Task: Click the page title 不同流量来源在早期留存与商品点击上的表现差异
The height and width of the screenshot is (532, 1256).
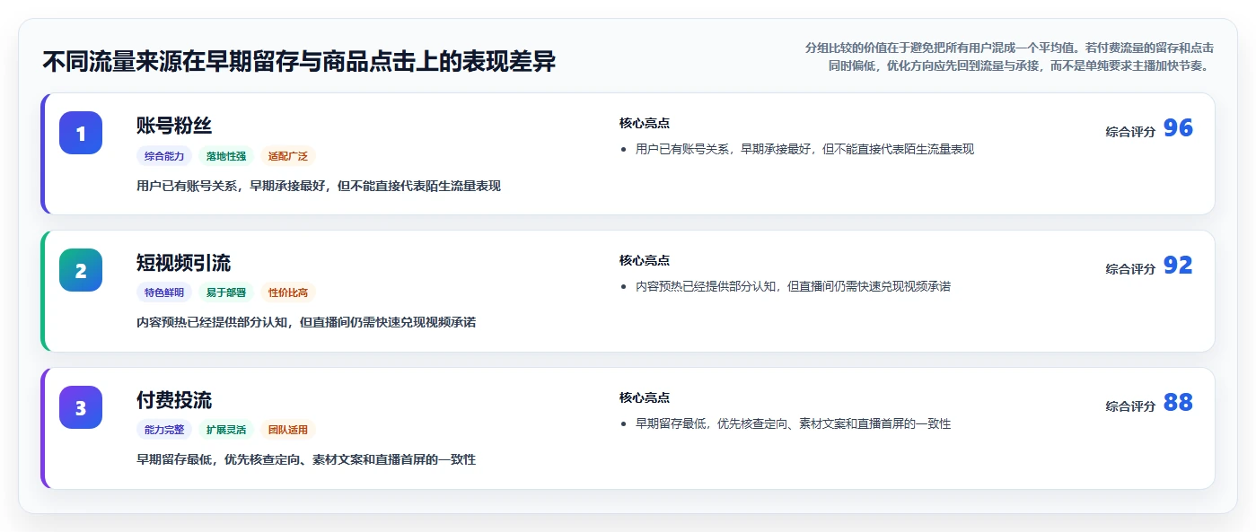Action: click(299, 62)
